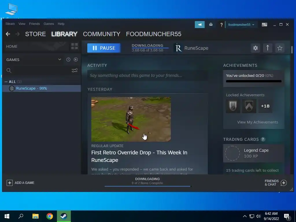Open the FOODMUNCHER55 profile tab

pos(154,34)
